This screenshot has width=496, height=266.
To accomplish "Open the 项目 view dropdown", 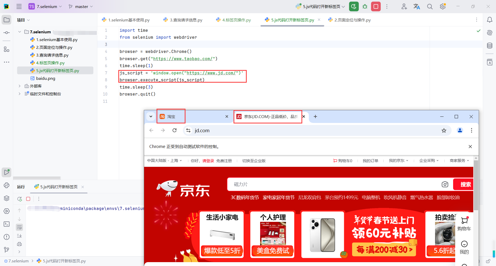I will click(24, 20).
